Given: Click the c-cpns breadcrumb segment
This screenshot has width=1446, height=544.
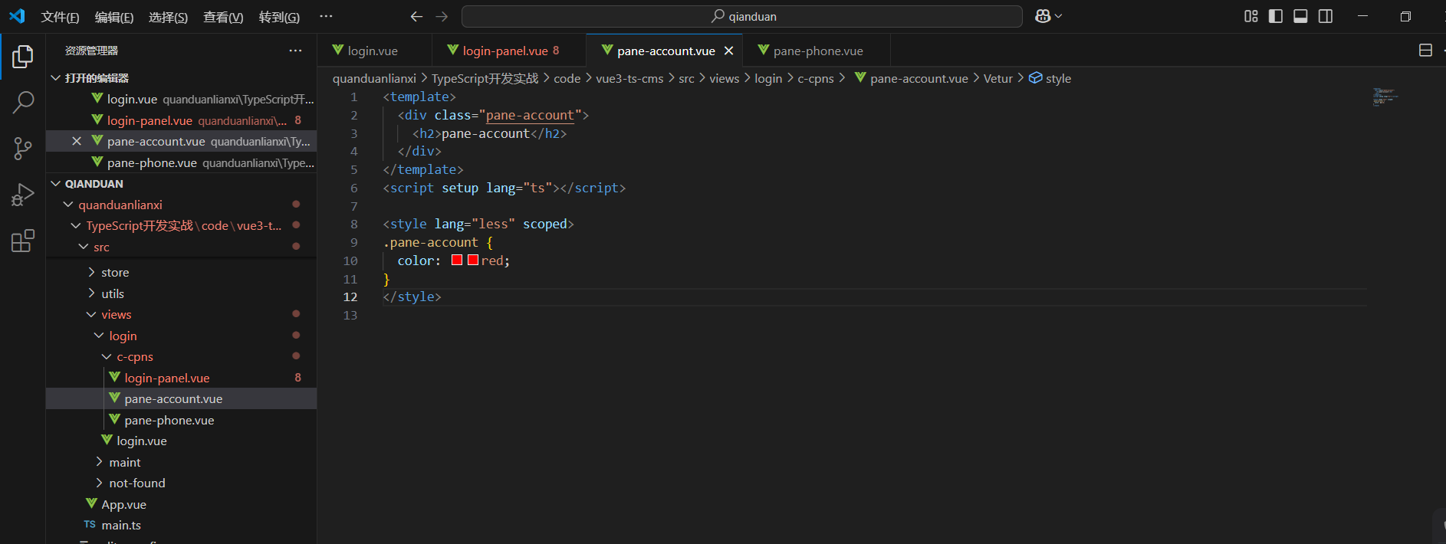Looking at the screenshot, I should (816, 78).
